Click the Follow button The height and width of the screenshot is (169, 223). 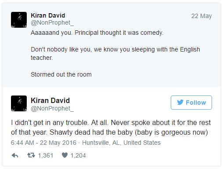click(191, 103)
